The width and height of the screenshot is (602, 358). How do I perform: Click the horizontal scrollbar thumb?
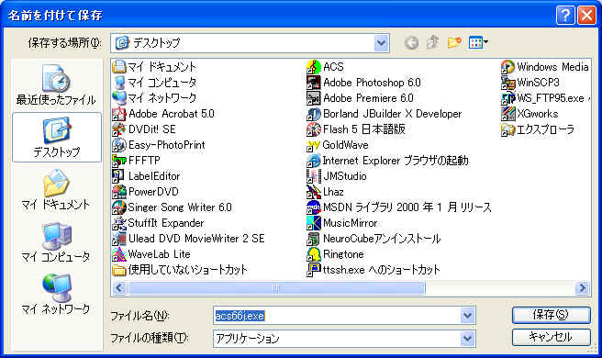click(x=276, y=287)
